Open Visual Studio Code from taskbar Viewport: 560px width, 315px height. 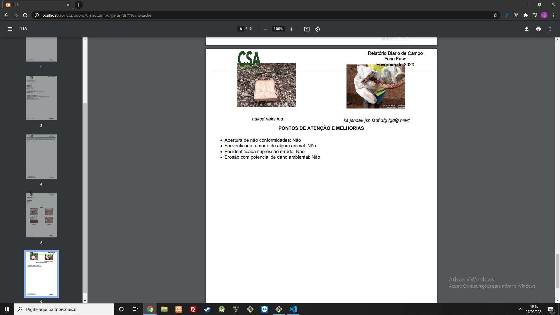click(x=293, y=309)
